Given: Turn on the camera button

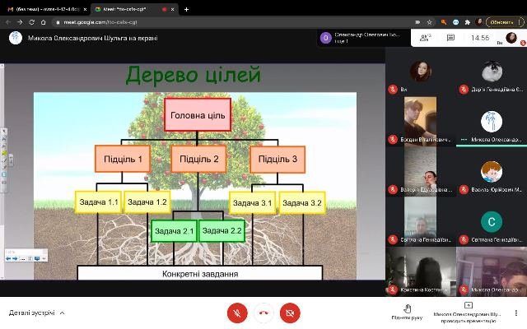Looking at the screenshot, I should tap(290, 313).
